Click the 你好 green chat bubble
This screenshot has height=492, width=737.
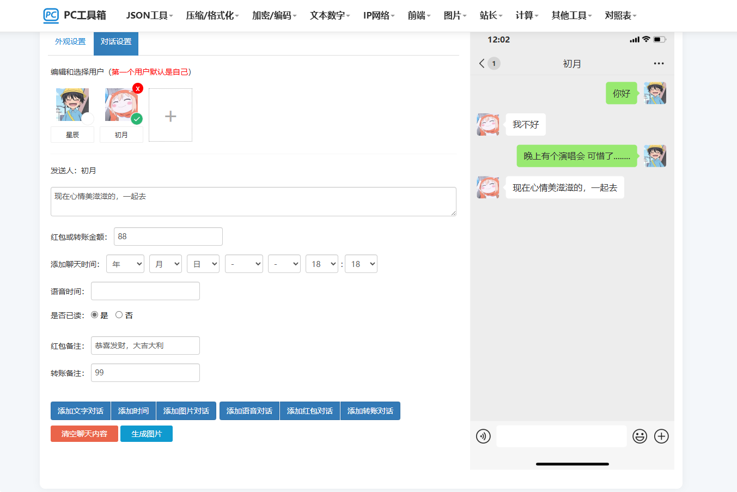click(x=622, y=93)
